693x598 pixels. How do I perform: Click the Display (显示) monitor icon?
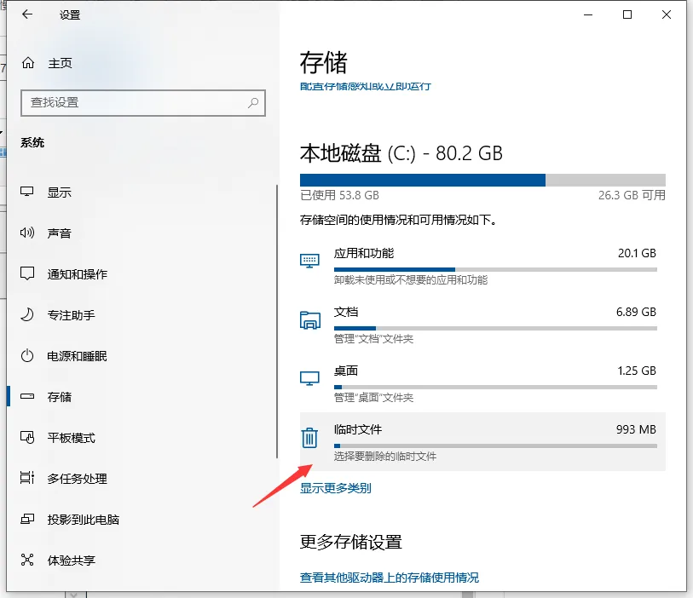pos(27,193)
